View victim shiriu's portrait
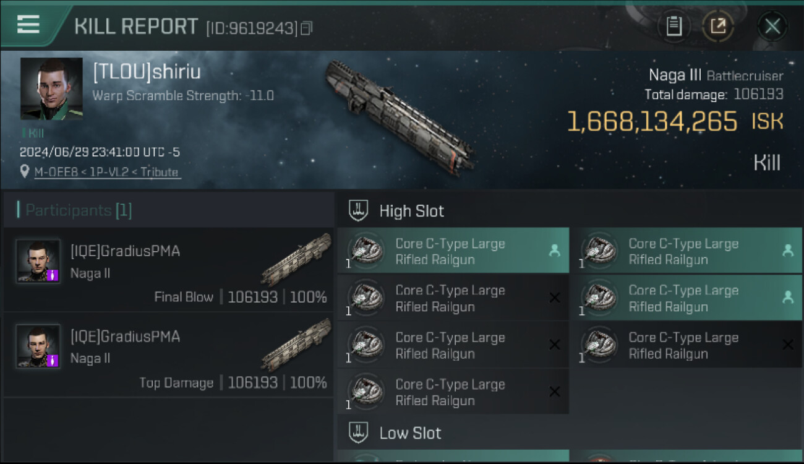This screenshot has height=464, width=804. pyautogui.click(x=51, y=88)
